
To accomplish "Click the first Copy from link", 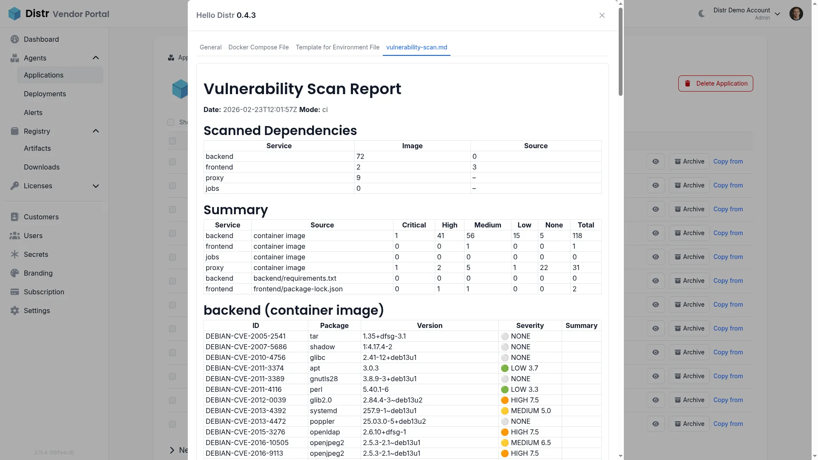I will point(728,161).
